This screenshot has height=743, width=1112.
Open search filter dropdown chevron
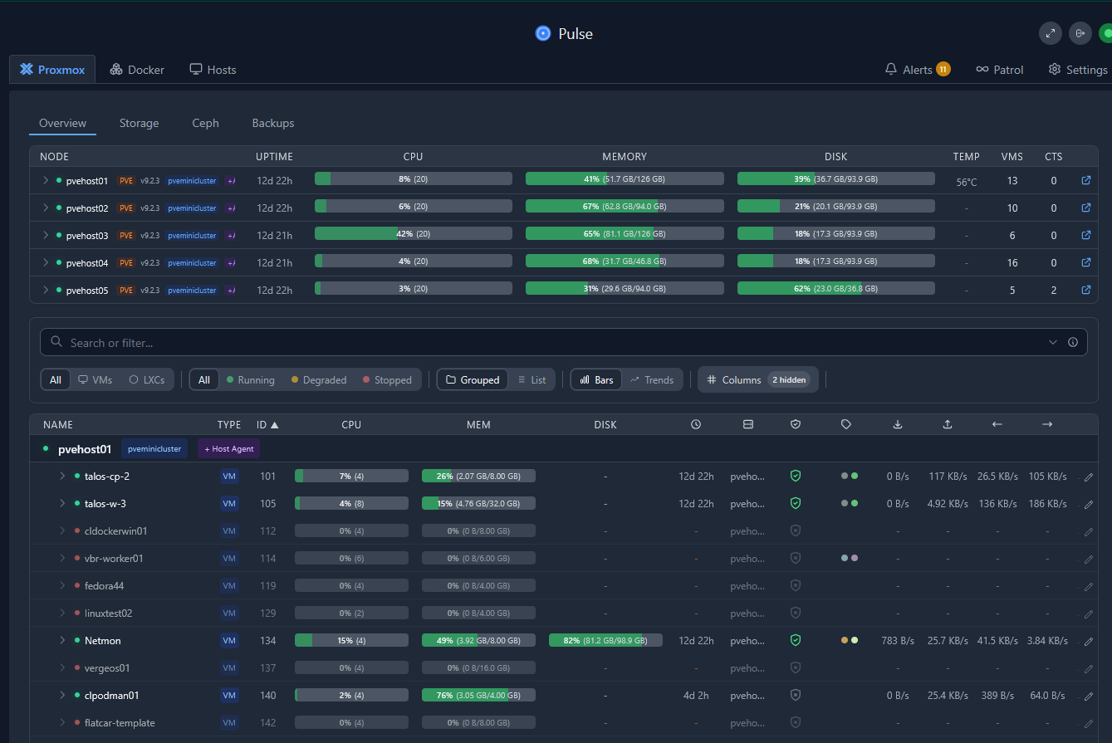click(x=1053, y=342)
